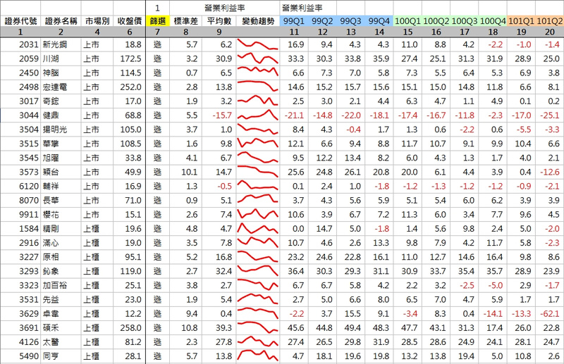Click the trend sparkline in 碩禾 row
564x364 pixels.
pyautogui.click(x=257, y=327)
